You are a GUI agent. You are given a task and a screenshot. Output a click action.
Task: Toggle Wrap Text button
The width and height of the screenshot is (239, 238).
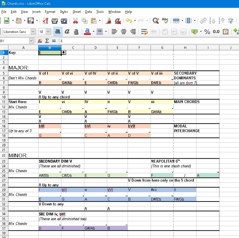pyautogui.click(x=144, y=32)
